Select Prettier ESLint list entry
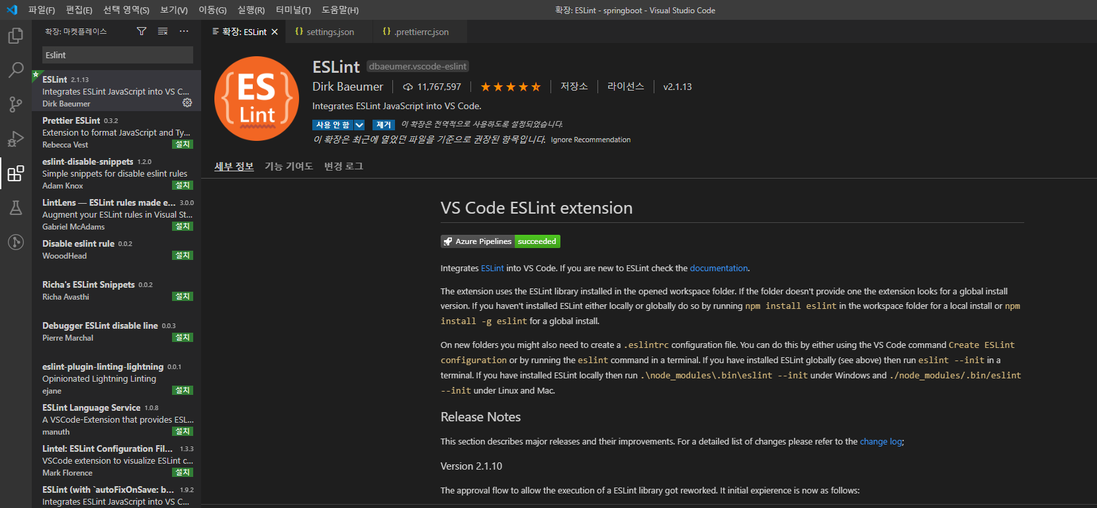 (x=116, y=132)
